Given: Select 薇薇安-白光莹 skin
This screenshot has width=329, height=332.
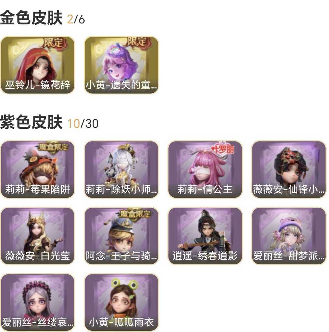Looking at the screenshot, I should point(38,236).
